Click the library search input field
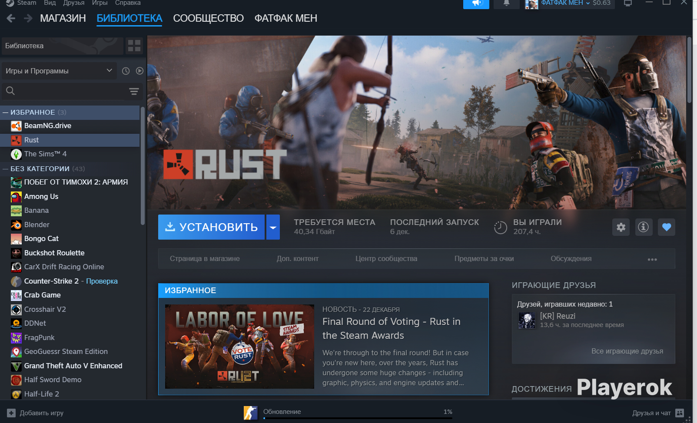 pos(71,91)
